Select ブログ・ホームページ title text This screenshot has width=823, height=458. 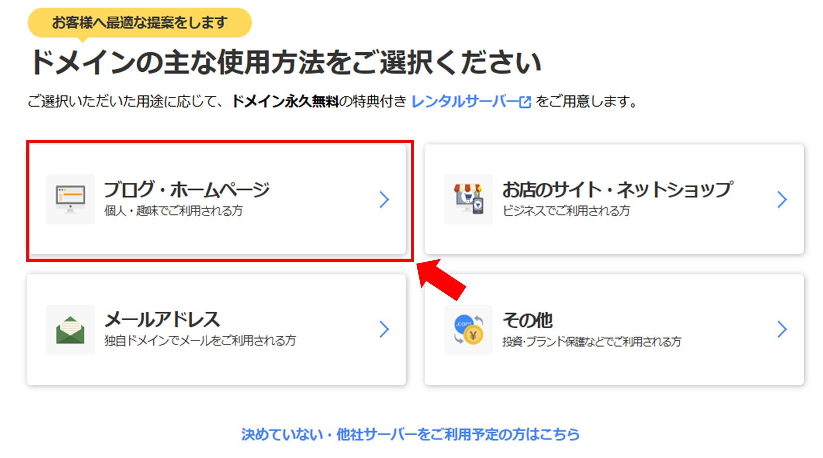pos(187,190)
